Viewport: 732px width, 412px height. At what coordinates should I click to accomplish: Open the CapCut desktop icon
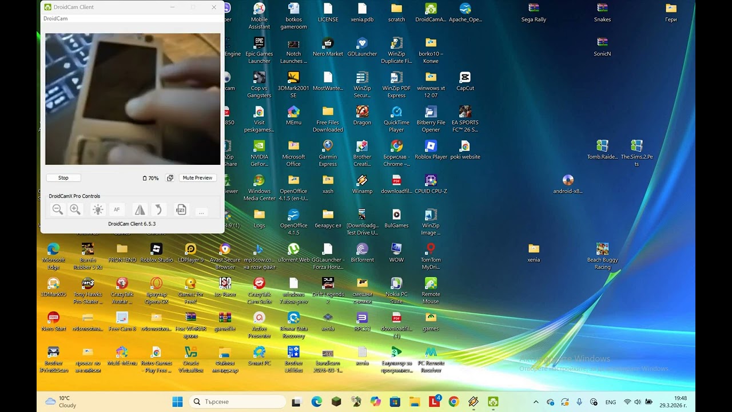point(465,81)
